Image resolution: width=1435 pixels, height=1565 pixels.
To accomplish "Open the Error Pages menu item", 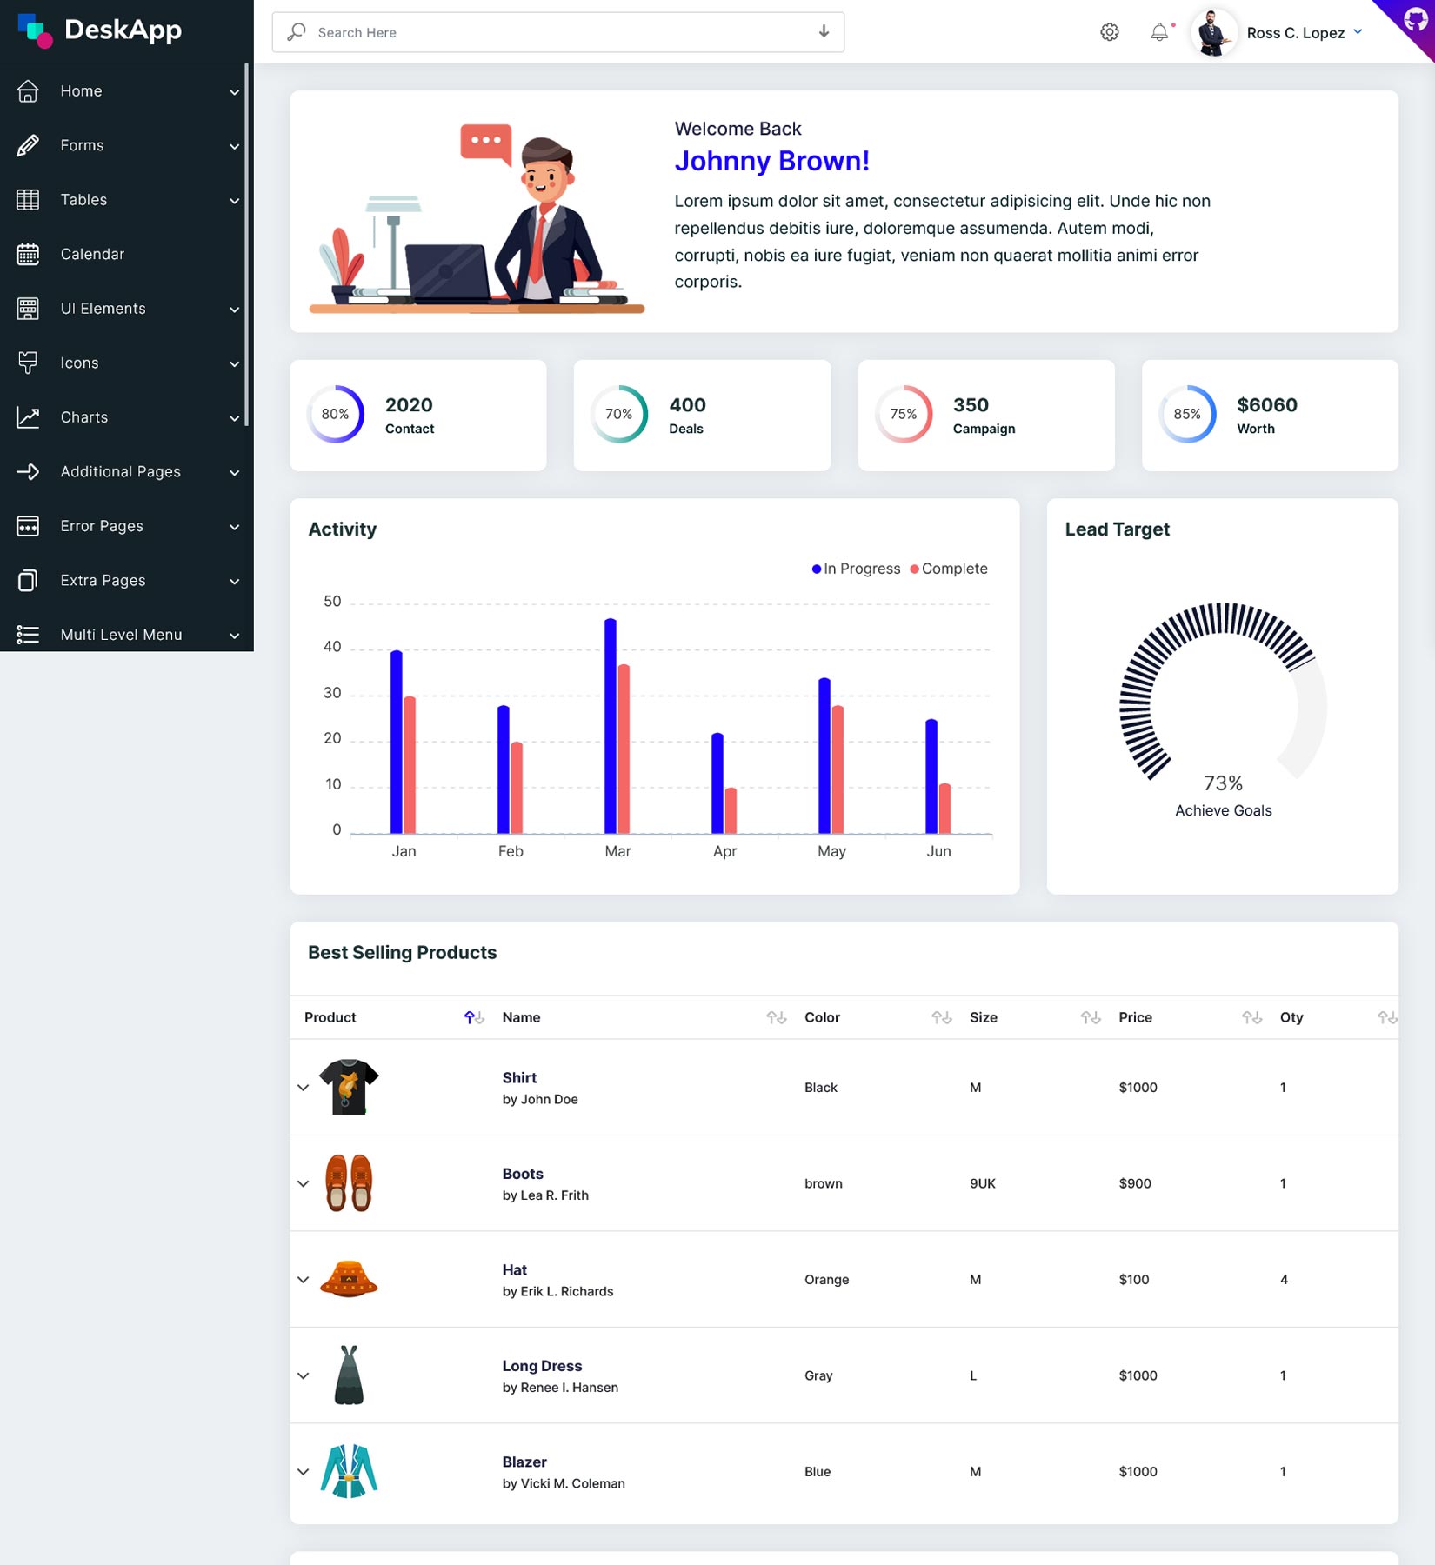I will click(102, 525).
